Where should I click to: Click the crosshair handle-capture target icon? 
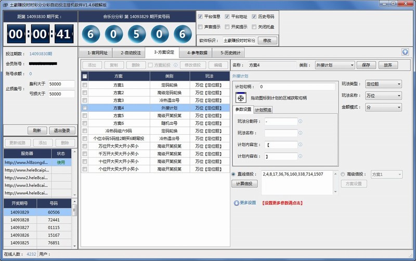point(241,97)
